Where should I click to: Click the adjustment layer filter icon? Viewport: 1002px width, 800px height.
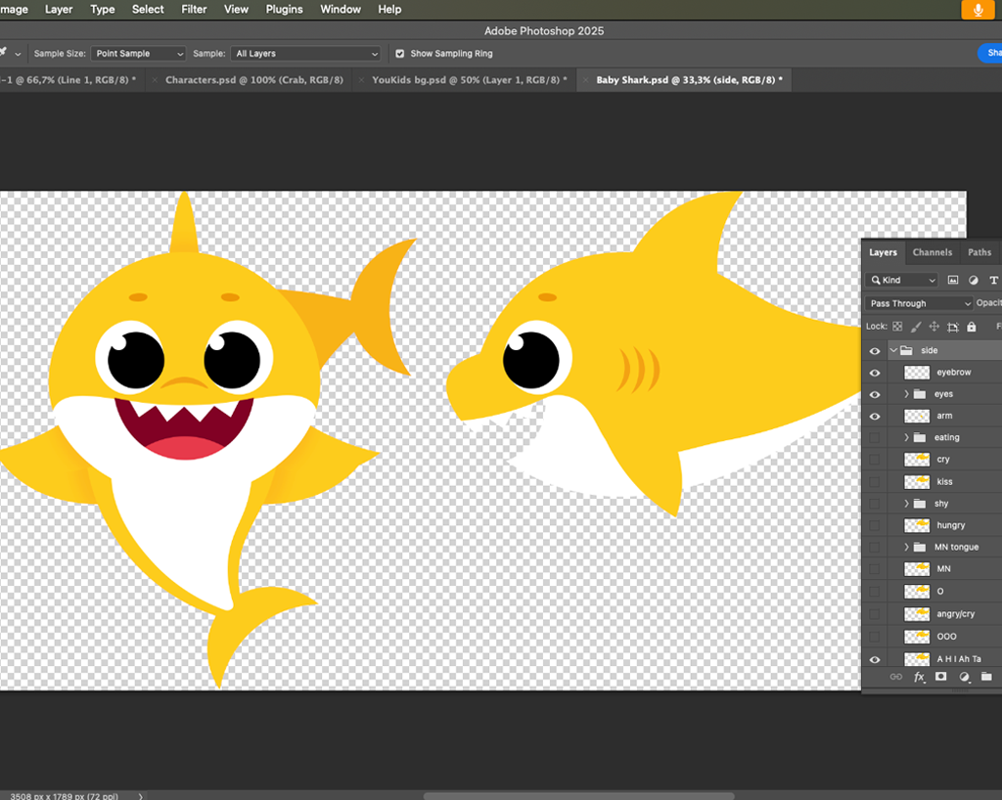coord(974,280)
